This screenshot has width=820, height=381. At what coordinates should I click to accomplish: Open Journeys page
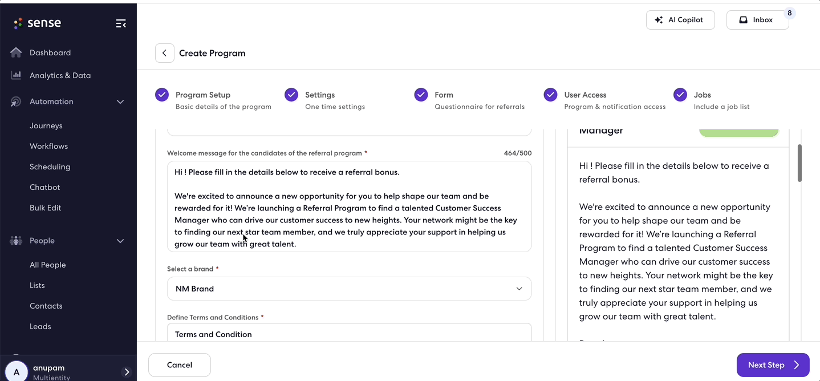point(46,125)
